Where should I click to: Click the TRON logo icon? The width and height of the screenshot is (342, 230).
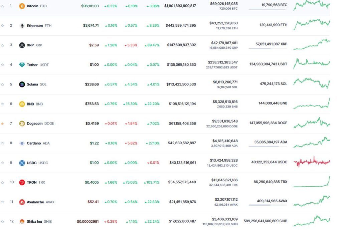22,182
